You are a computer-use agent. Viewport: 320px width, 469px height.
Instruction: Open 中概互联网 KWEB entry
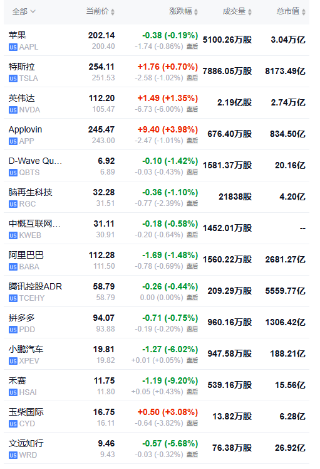click(157, 229)
